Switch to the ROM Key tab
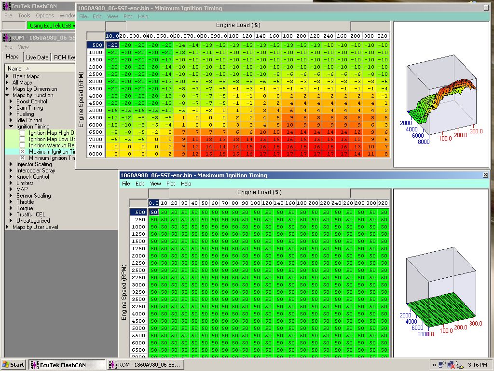This screenshot has width=494, height=371. (x=64, y=57)
